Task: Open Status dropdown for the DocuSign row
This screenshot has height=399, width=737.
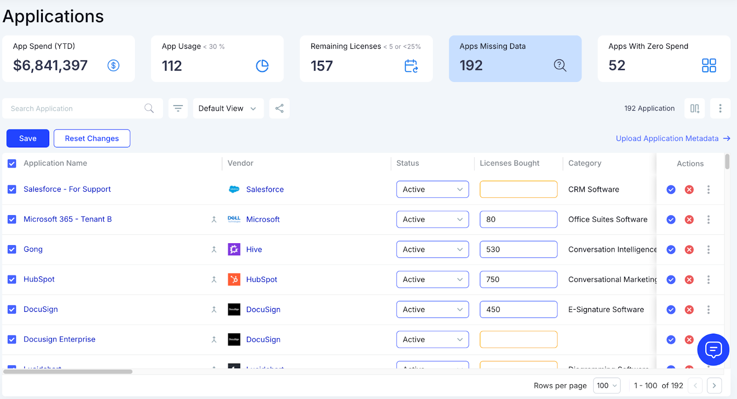Action: click(x=433, y=310)
